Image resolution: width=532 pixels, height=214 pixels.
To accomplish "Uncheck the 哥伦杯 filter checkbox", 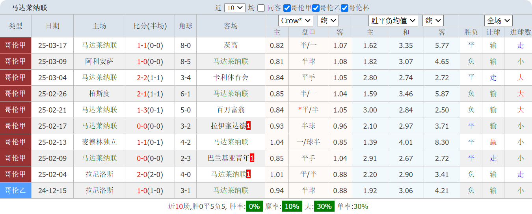I will tap(344, 8).
